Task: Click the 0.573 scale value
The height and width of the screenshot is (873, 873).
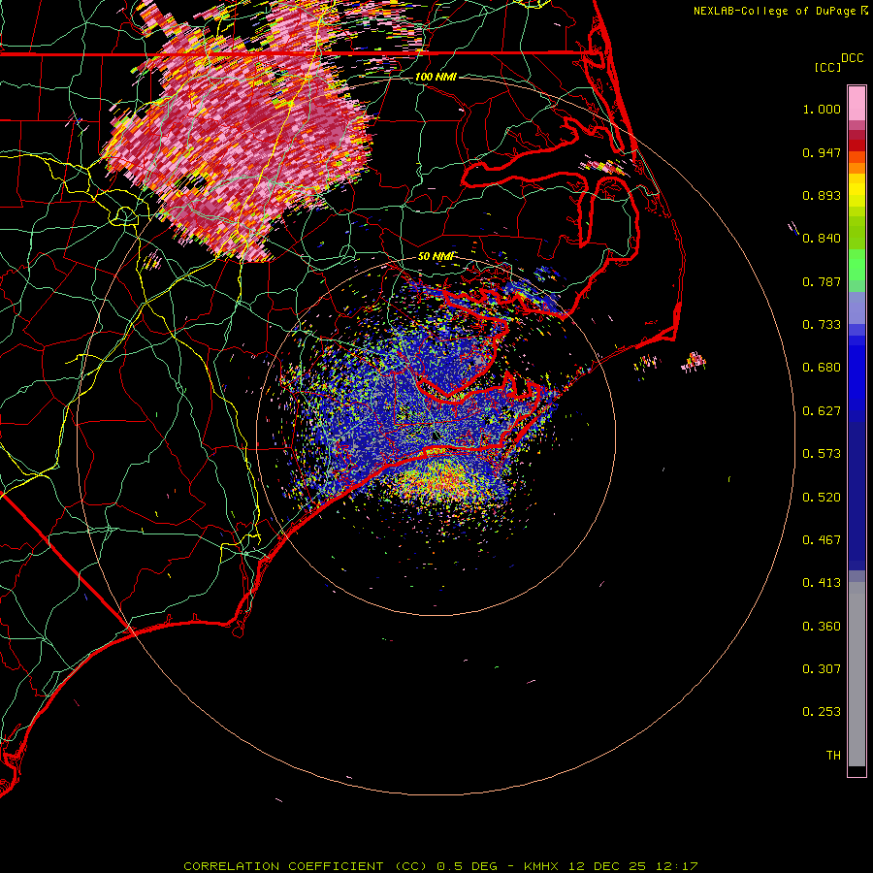Action: (822, 454)
